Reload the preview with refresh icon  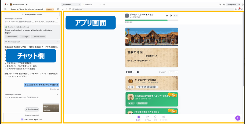70,9
